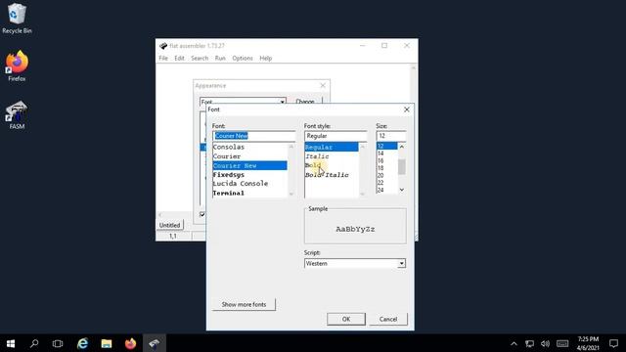The image size is (626, 352).
Task: Close the Appearance dialog
Action: (323, 85)
